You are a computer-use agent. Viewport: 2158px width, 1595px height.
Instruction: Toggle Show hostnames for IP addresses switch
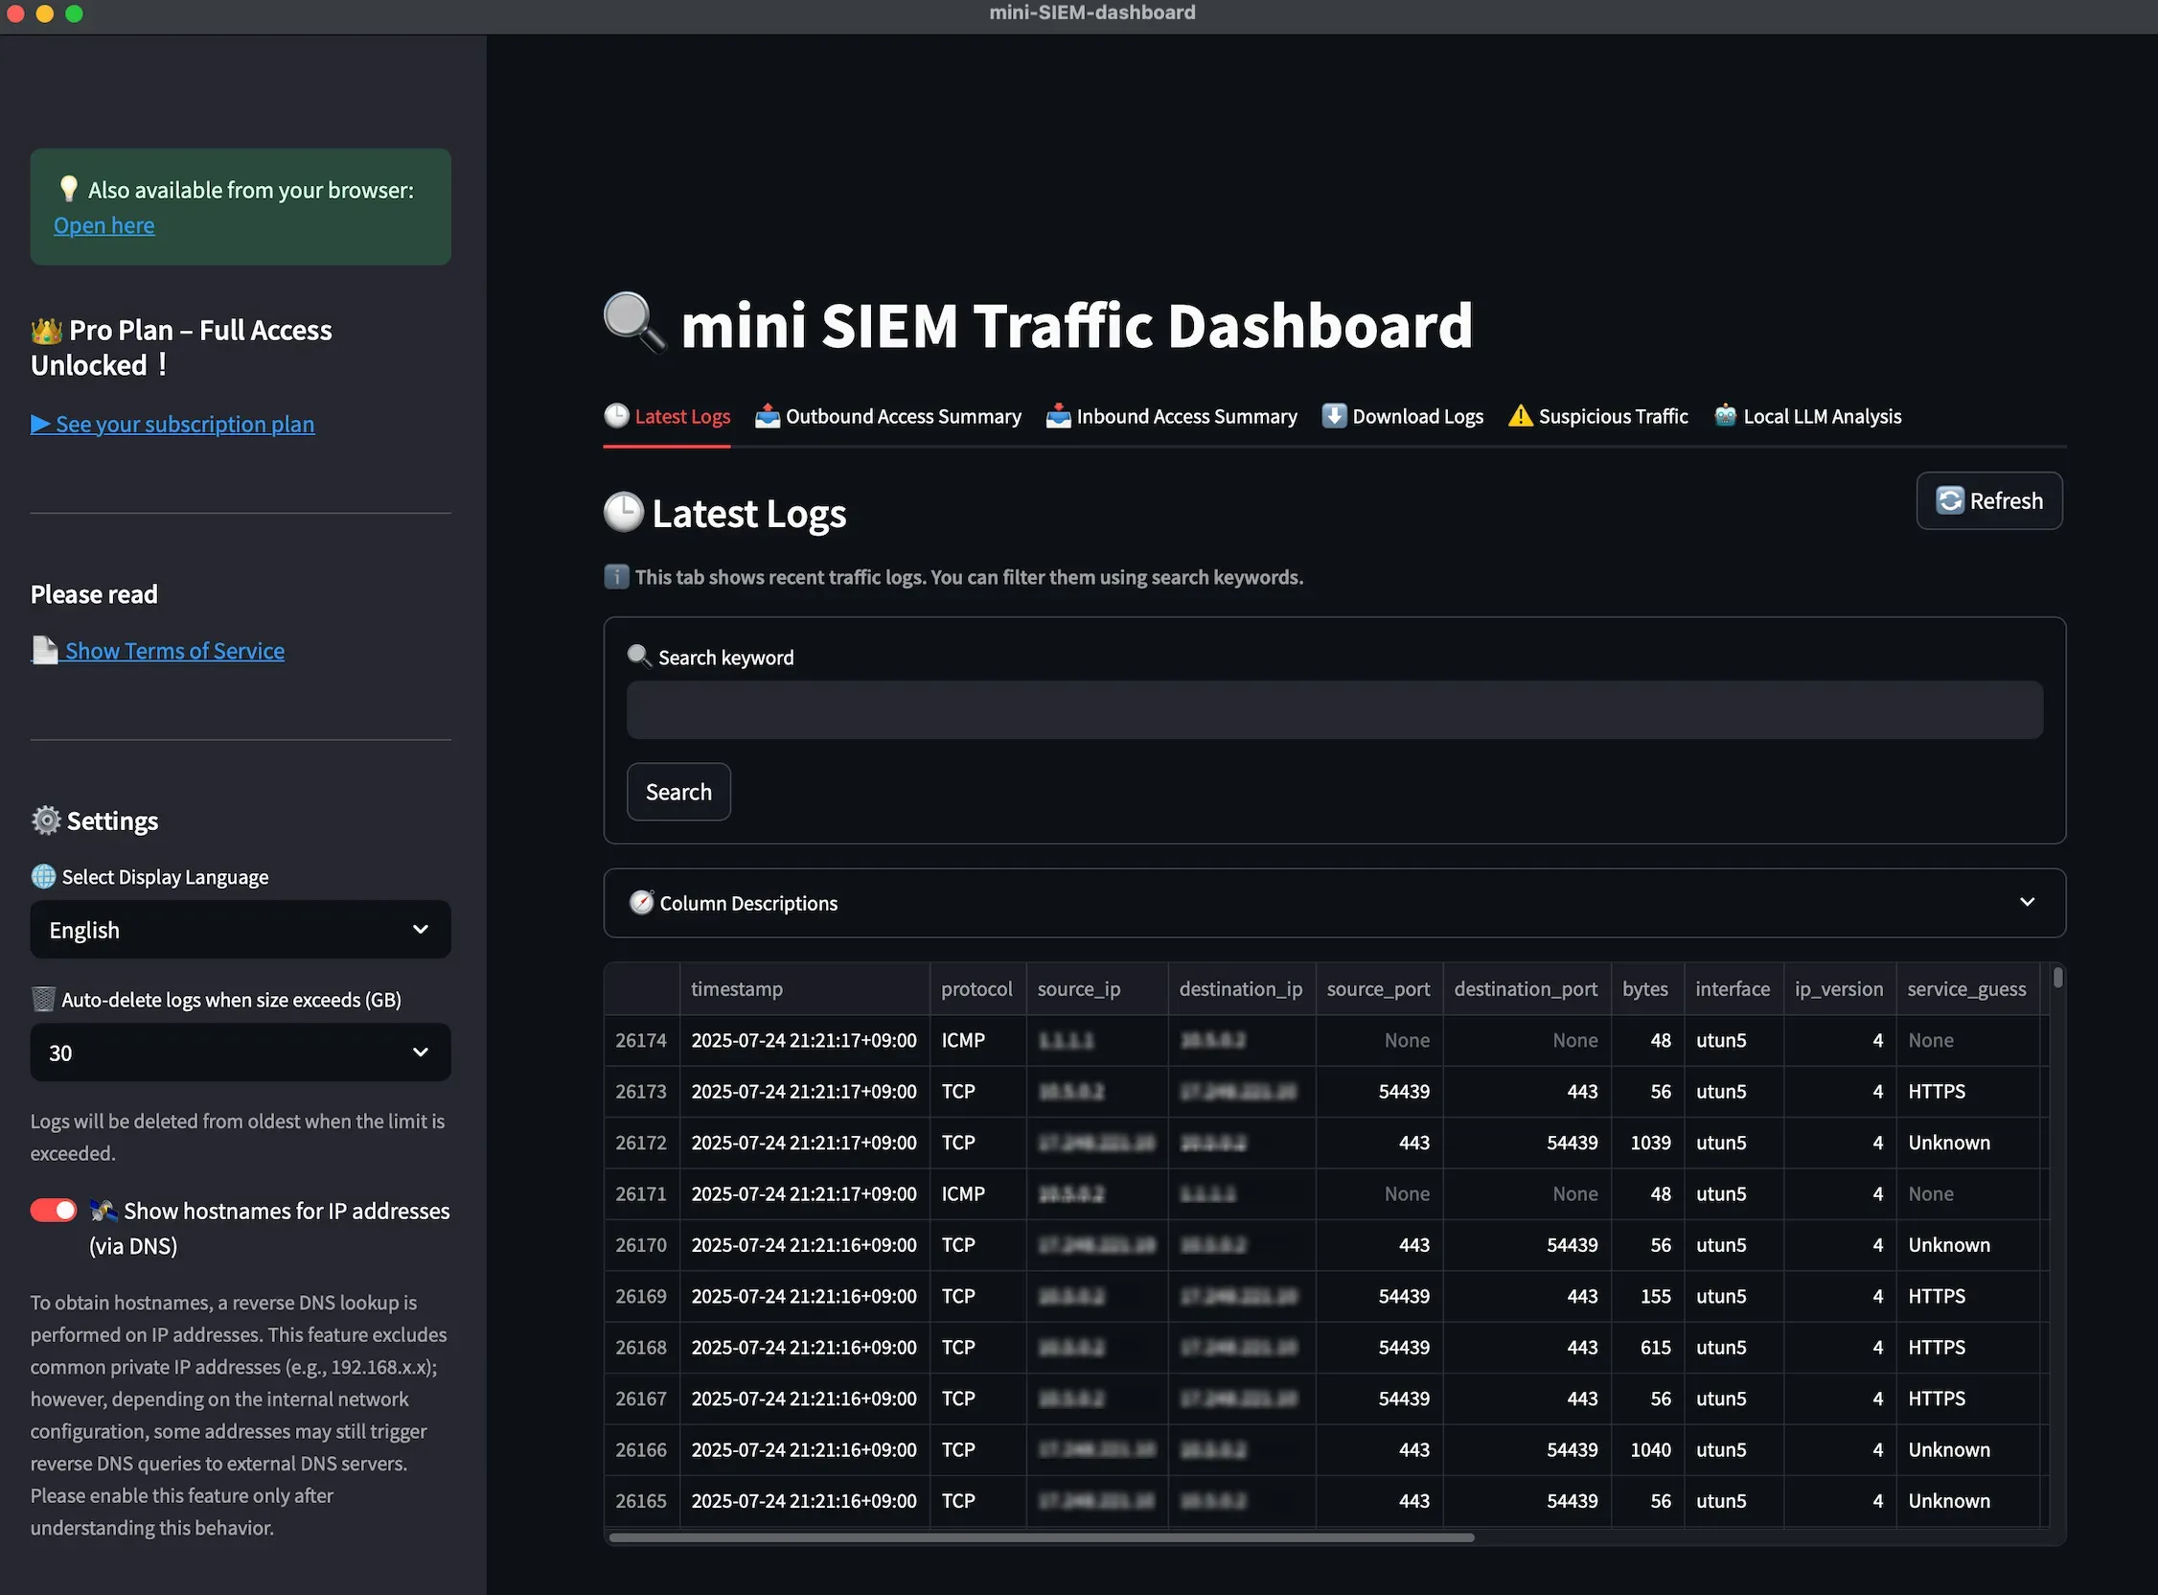click(53, 1211)
